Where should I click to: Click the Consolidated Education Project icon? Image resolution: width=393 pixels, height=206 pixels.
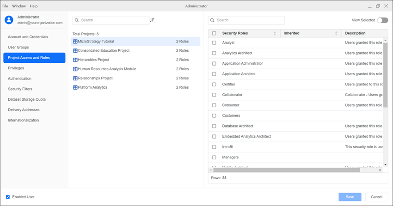coord(75,51)
